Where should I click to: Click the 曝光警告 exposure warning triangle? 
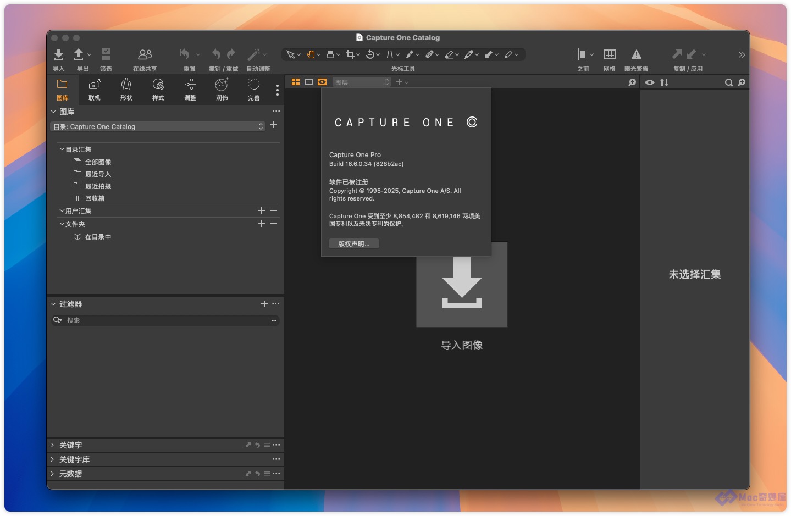point(637,54)
